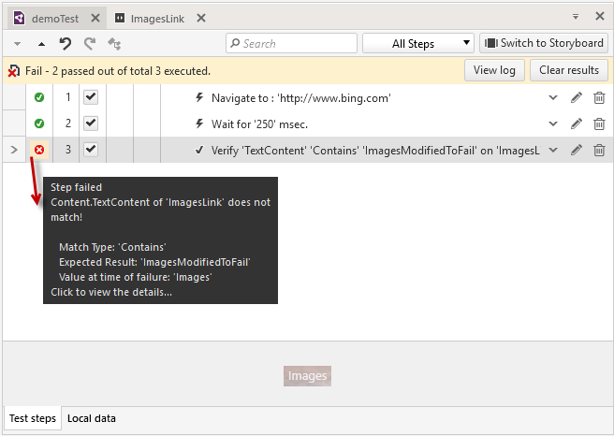
Task: Disable step 3 via its checkbox
Action: [91, 150]
